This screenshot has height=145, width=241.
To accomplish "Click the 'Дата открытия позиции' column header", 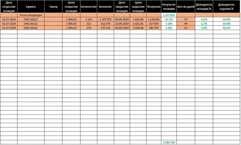I will (9, 6).
